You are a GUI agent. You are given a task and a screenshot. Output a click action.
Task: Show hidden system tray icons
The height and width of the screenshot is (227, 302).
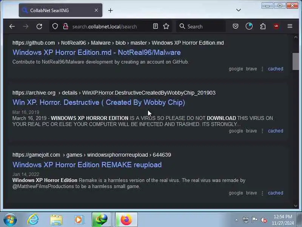(x=237, y=220)
